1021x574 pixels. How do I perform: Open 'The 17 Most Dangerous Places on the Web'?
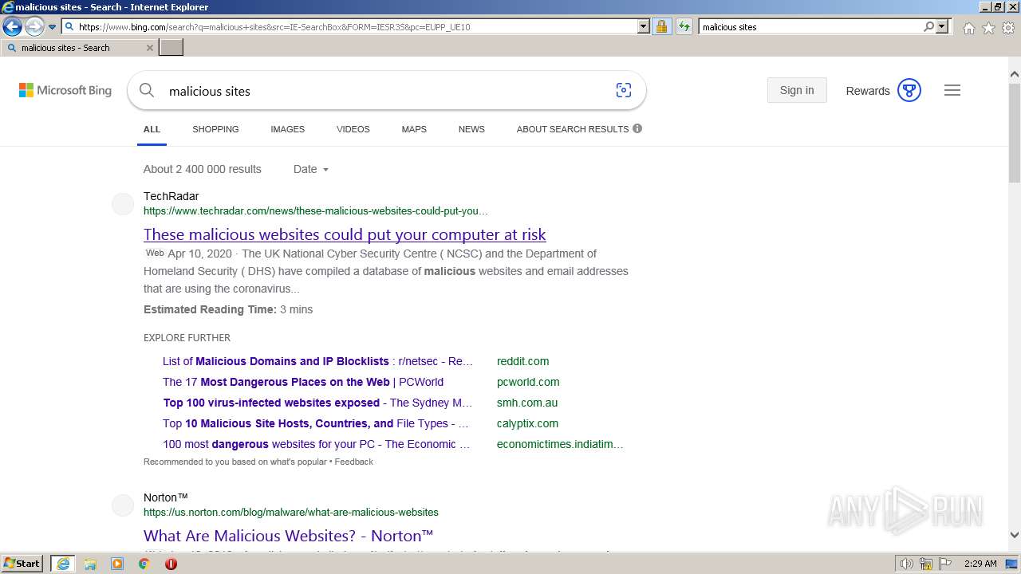[x=303, y=382]
